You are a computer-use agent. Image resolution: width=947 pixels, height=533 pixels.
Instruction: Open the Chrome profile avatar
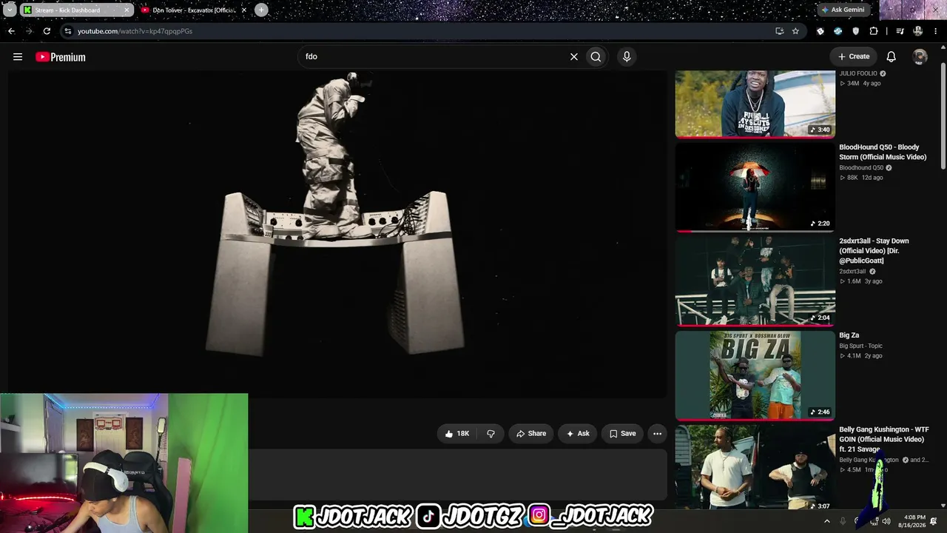point(918,31)
